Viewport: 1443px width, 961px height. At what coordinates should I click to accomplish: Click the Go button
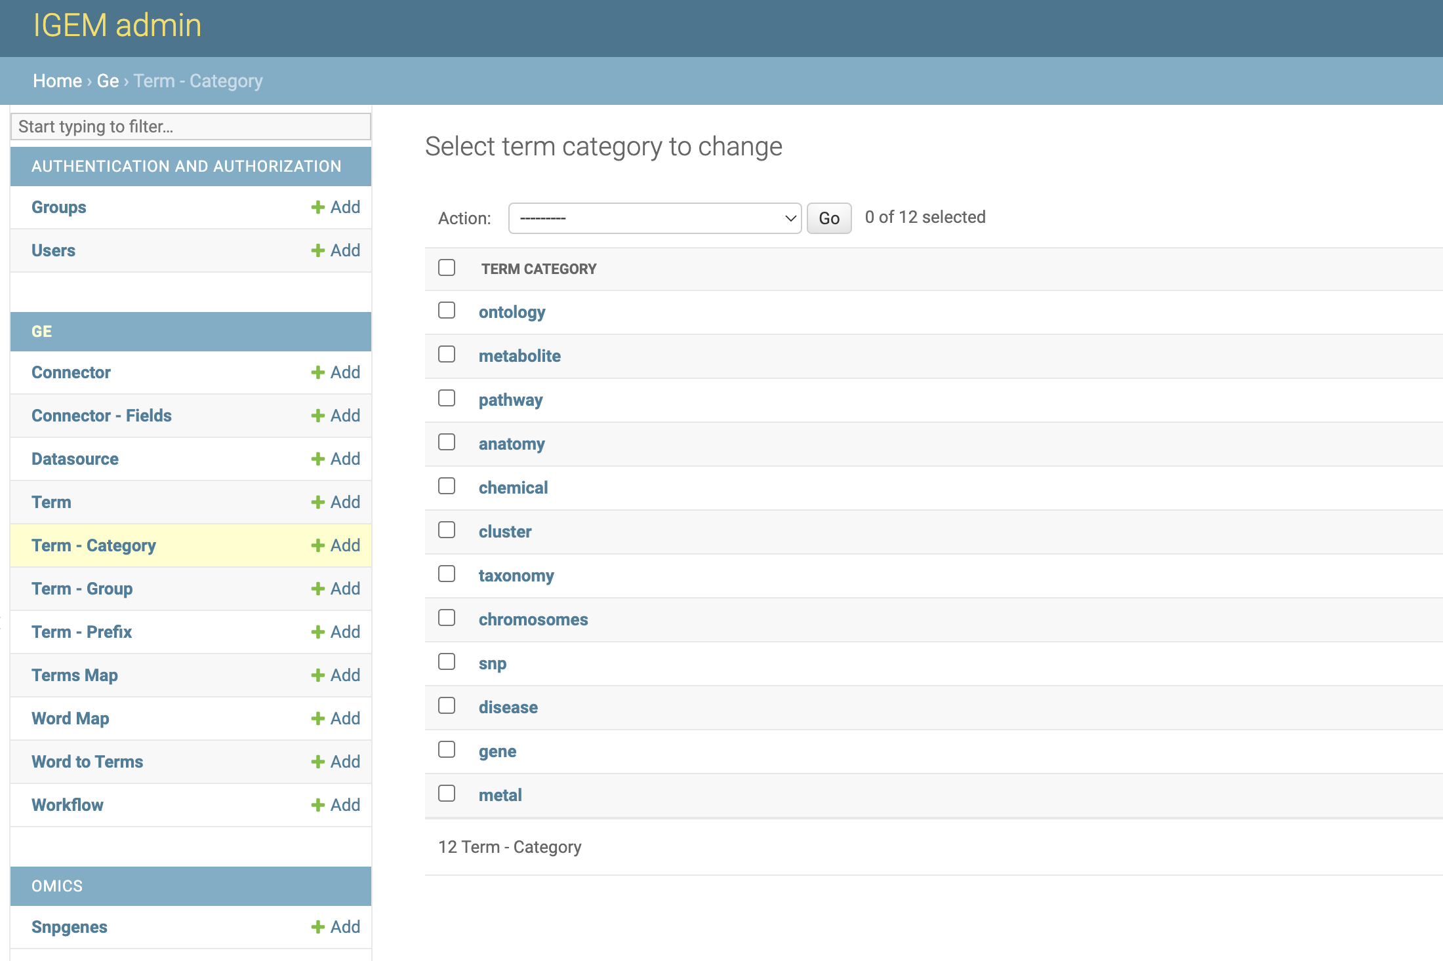click(x=829, y=218)
